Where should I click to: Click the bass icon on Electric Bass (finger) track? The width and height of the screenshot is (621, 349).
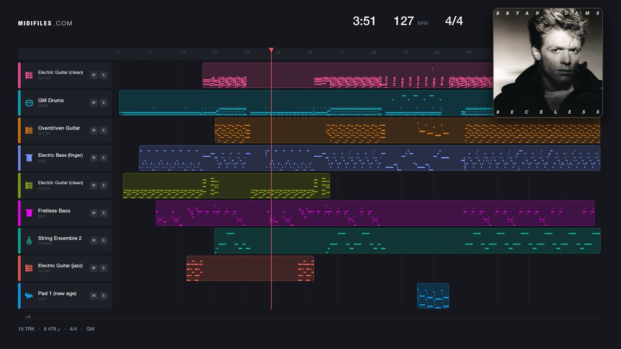pyautogui.click(x=29, y=158)
